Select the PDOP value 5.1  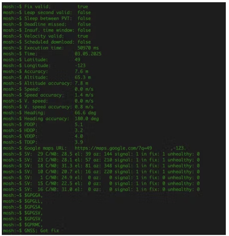[79, 124]
